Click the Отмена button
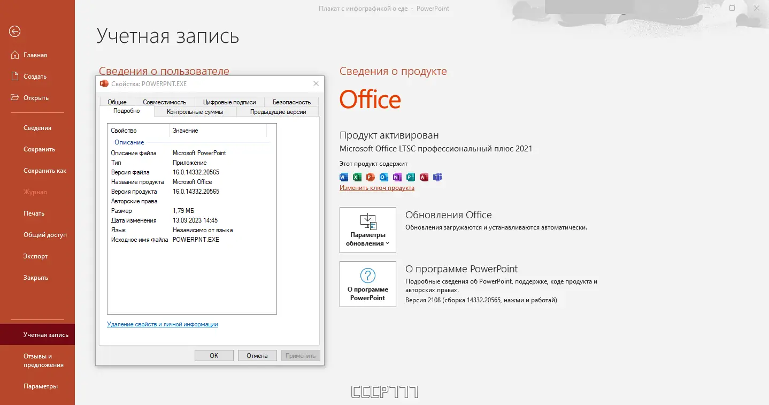This screenshot has width=769, height=405. (257, 355)
